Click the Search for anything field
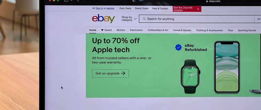The image size is (261, 110). (197, 19)
